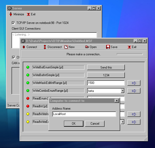Confirm the address with OK button
The image size is (155, 148).
point(74,124)
